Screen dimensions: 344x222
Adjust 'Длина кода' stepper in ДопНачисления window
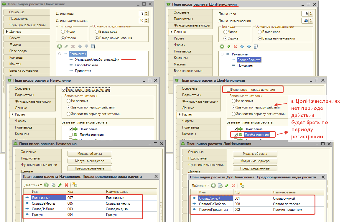pyautogui.click(x=311, y=14)
